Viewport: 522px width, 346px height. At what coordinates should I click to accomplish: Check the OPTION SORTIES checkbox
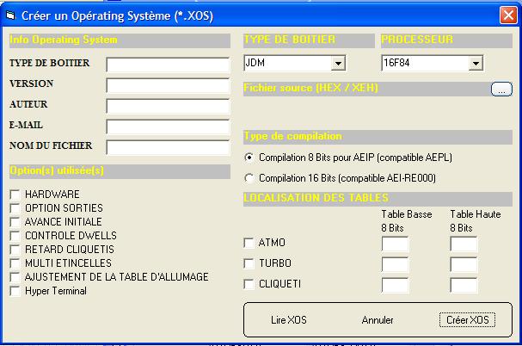[15, 208]
